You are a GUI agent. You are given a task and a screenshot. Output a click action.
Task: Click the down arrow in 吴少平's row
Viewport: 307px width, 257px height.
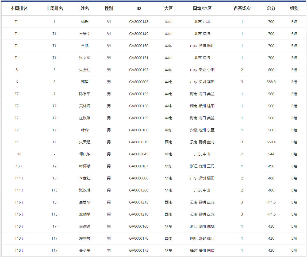[x=23, y=250]
